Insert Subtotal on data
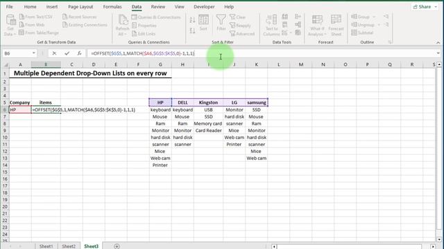 coord(362,33)
